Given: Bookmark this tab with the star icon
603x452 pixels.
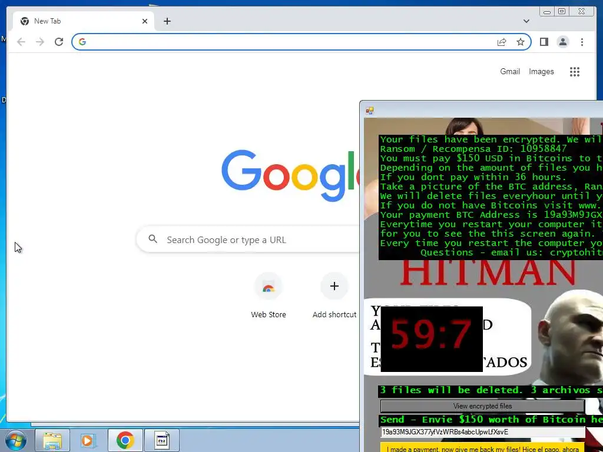Looking at the screenshot, I should (521, 42).
